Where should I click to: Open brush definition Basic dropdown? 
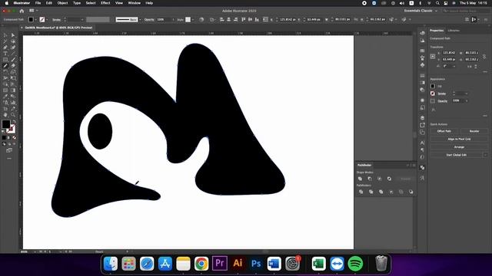(140, 19)
